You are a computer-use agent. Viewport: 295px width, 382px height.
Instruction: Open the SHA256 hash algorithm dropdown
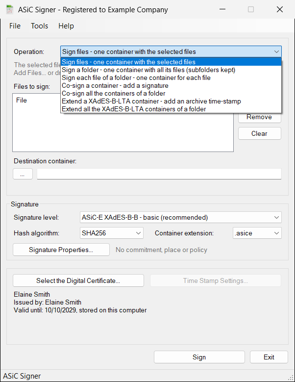(111, 233)
